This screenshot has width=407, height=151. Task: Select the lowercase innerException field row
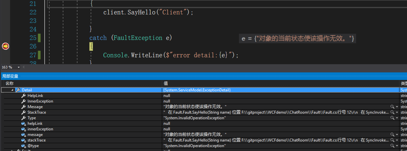40,129
